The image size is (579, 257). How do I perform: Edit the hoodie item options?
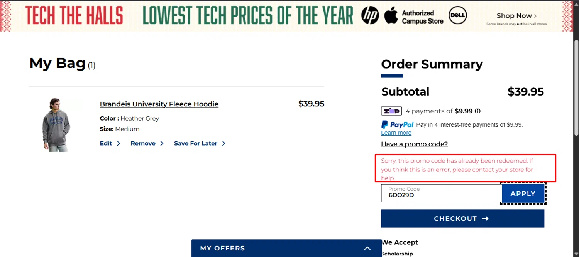[106, 143]
